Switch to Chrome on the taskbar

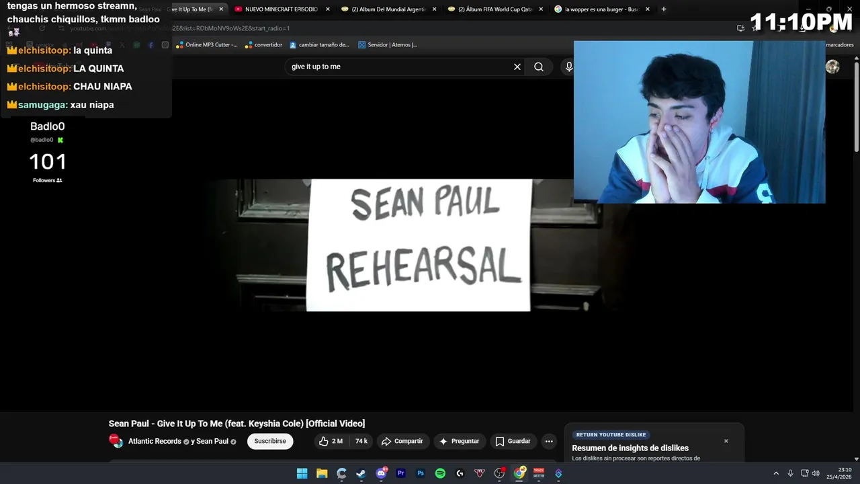519,473
